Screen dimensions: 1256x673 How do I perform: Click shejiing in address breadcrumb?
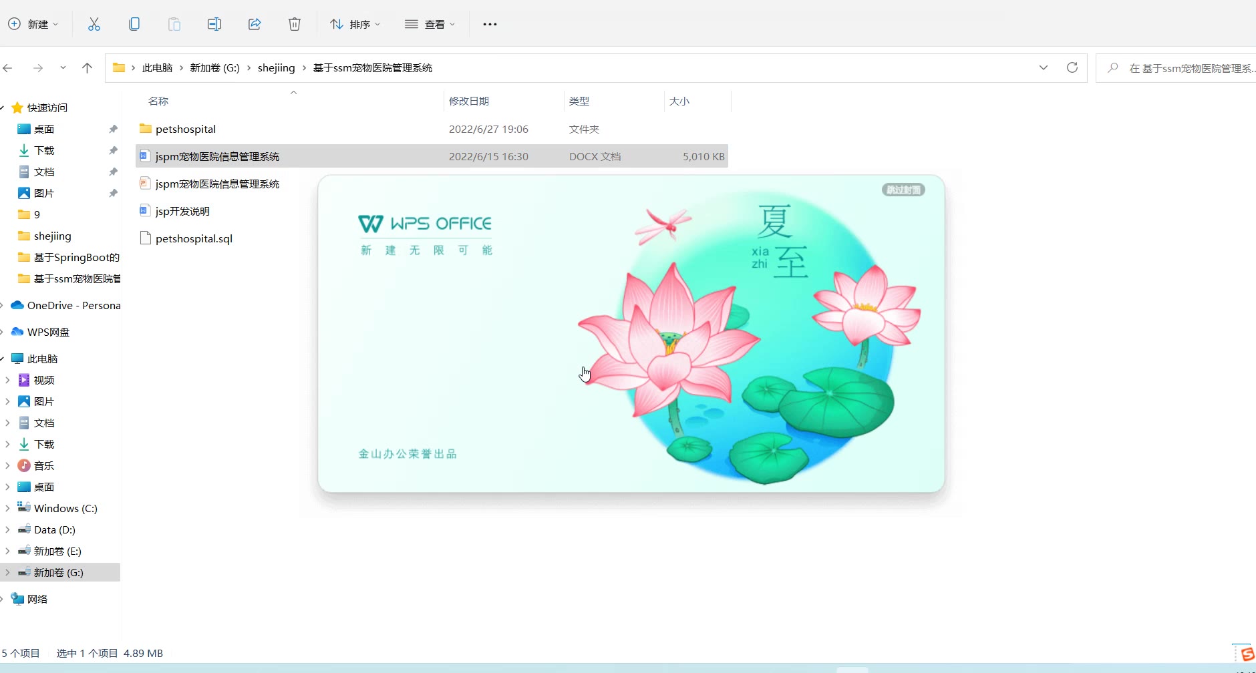click(x=276, y=68)
